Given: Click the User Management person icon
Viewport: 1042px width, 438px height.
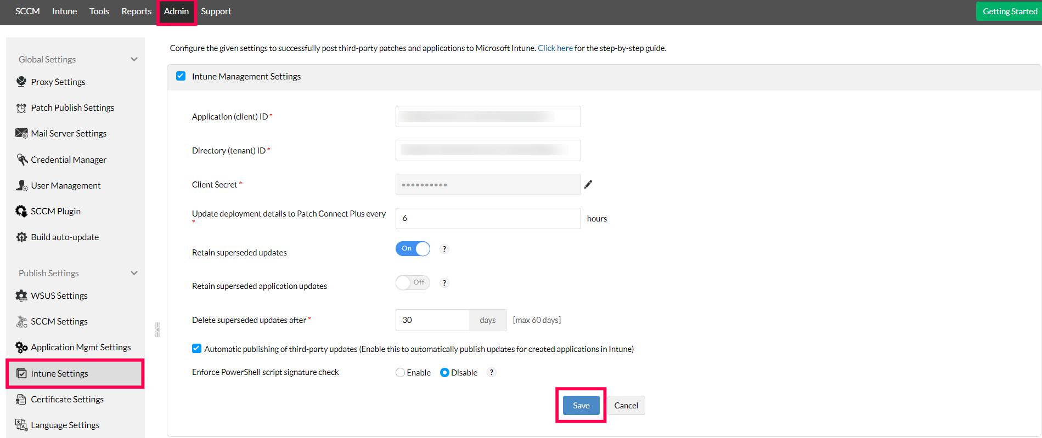Looking at the screenshot, I should pos(21,185).
